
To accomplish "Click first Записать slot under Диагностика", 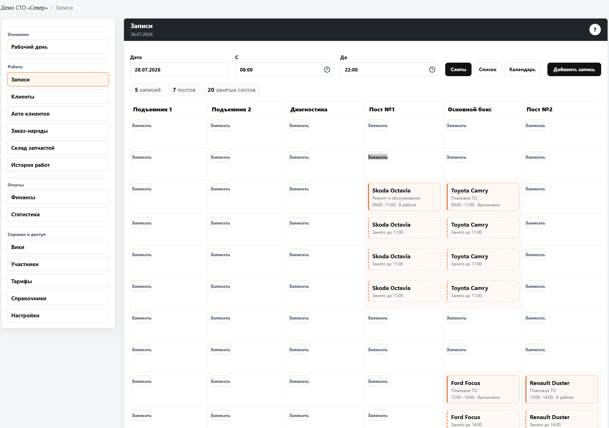I will point(299,126).
